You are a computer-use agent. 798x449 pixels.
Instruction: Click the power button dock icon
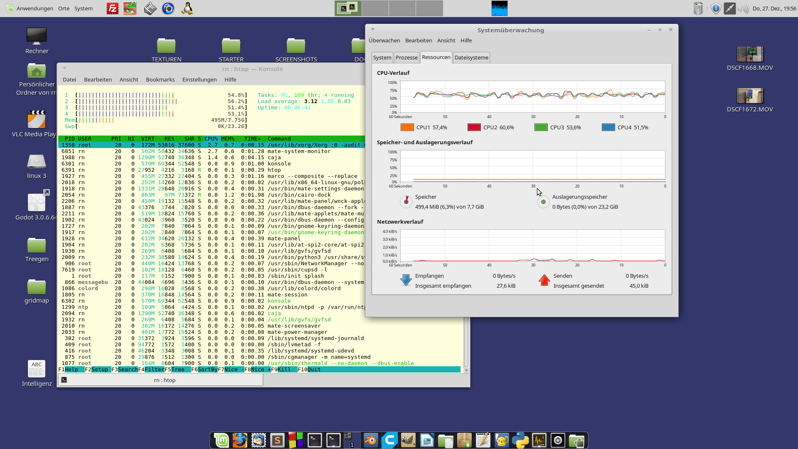pos(558,440)
